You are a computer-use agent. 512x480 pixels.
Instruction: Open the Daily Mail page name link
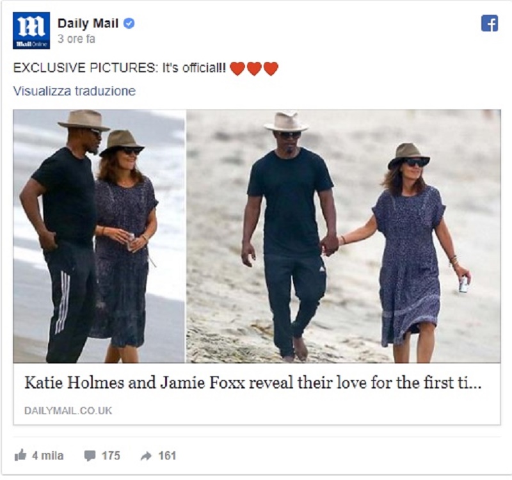pos(88,24)
